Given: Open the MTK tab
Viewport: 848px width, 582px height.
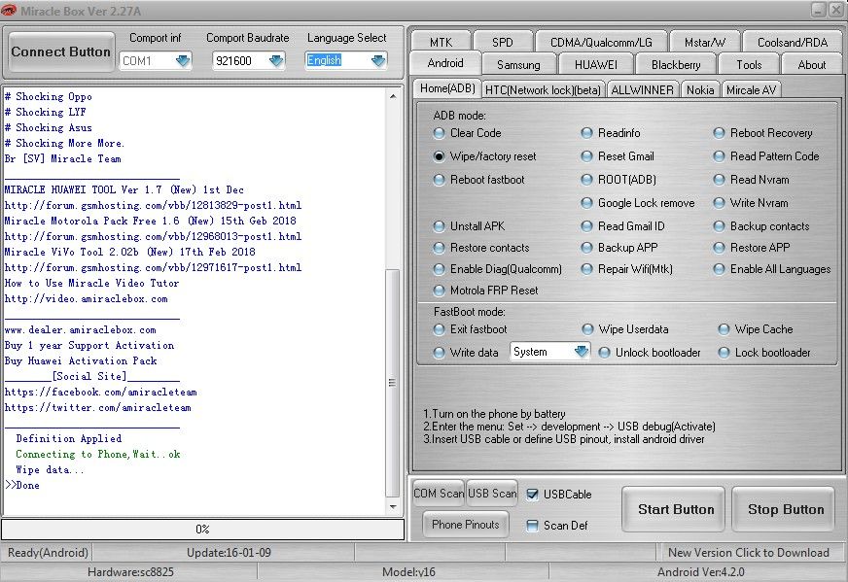Looking at the screenshot, I should [440, 42].
